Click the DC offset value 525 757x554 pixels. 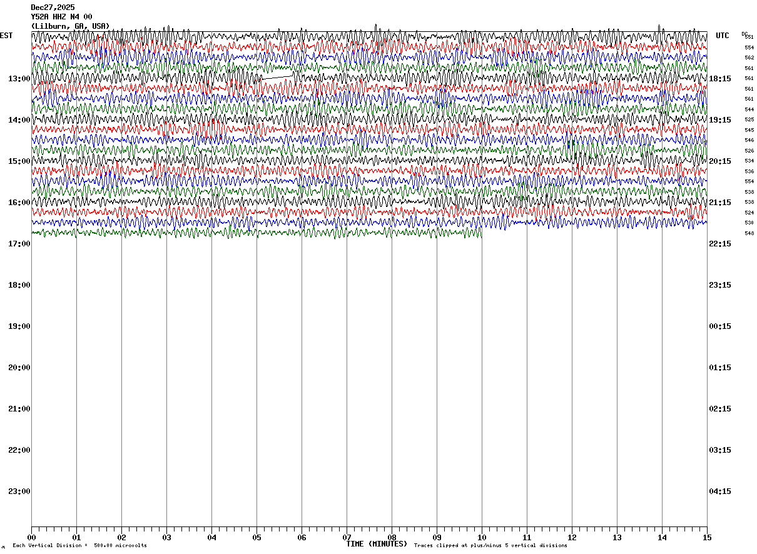[x=749, y=119]
